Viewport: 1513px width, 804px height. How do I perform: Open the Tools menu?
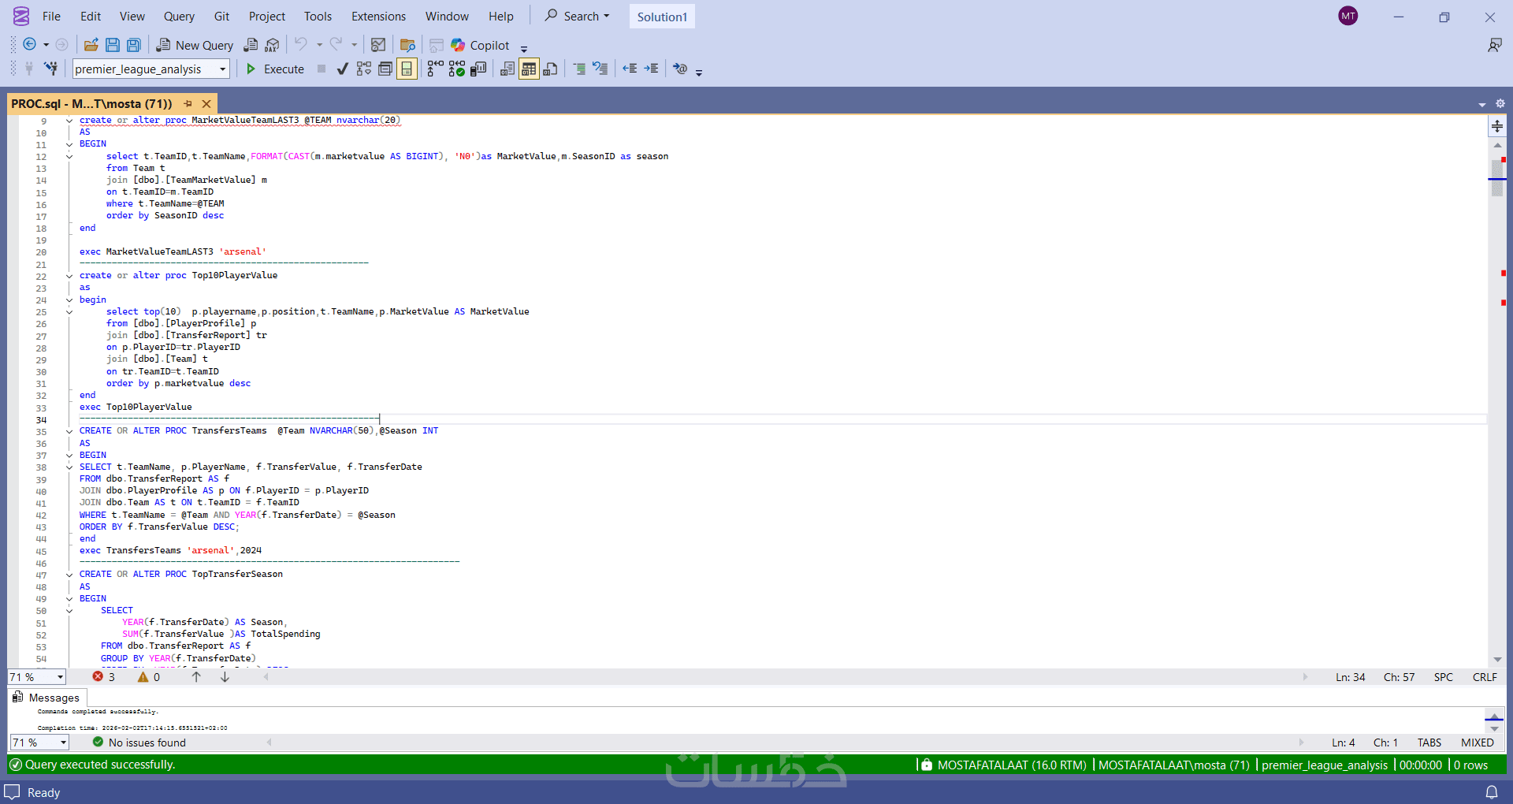(318, 16)
